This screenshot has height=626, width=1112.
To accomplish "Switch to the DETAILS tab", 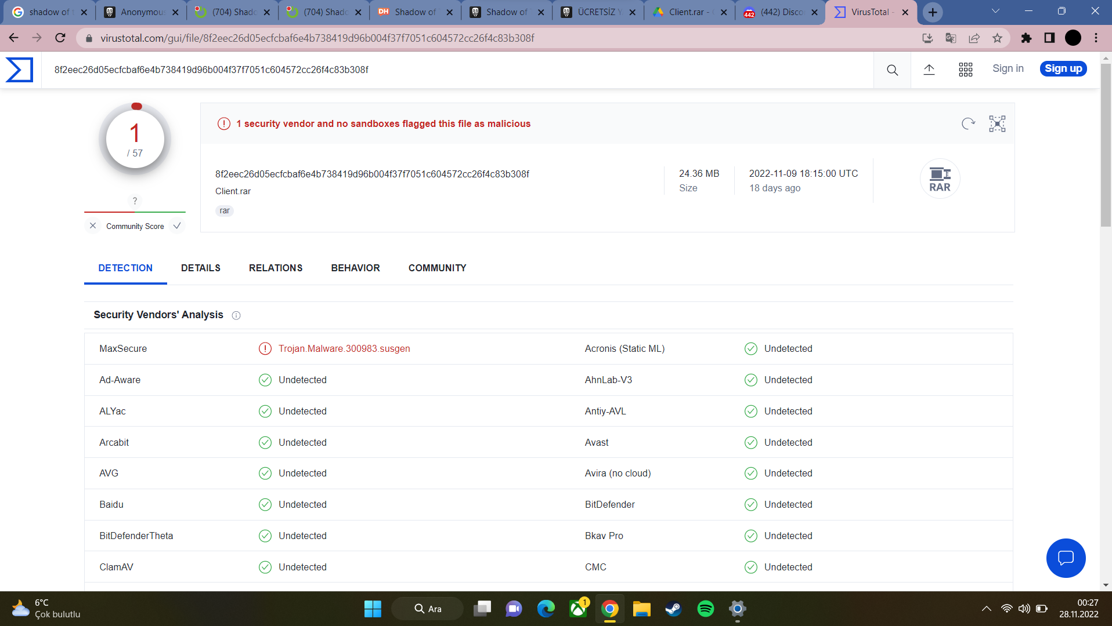I will click(201, 268).
